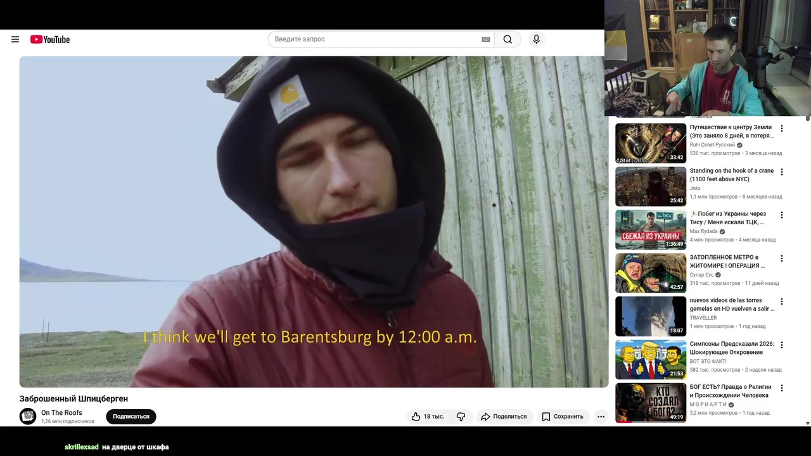
Task: Open the on-screen keyboard icon in search
Action: (486, 39)
